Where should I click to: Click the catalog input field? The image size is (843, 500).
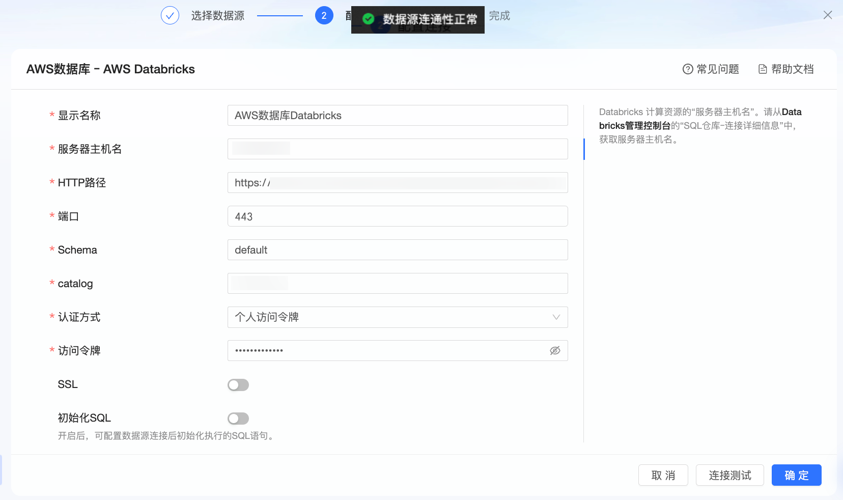(x=398, y=284)
